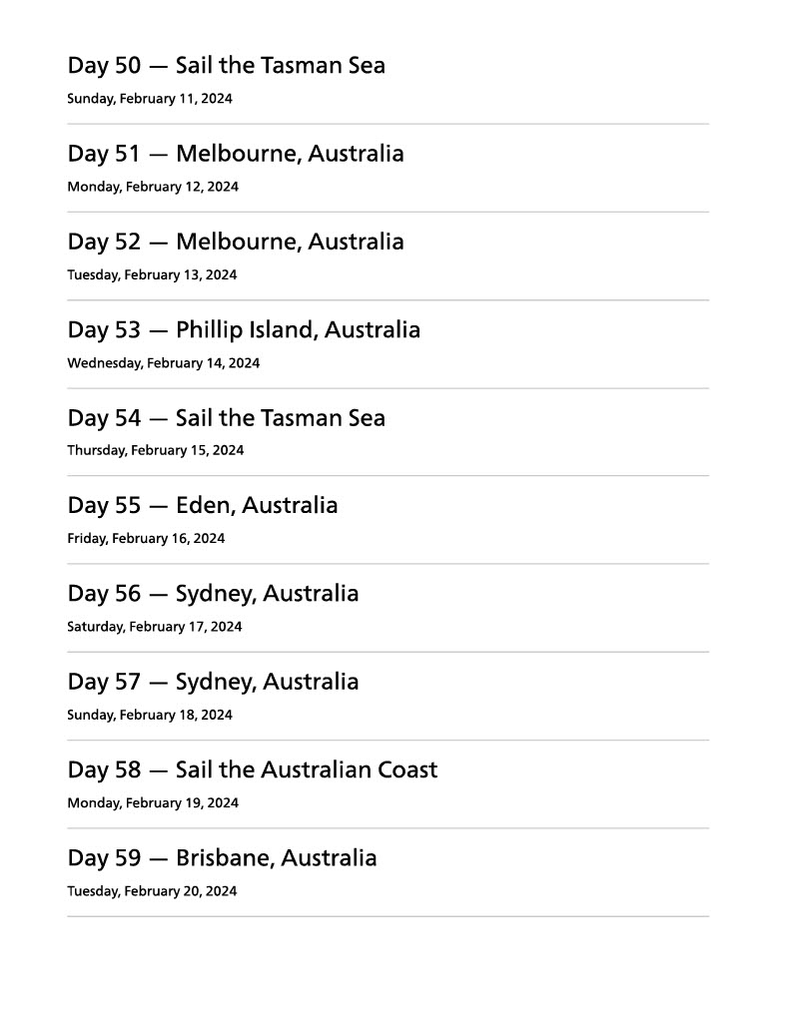Open Day 59 Brisbane, Australia entry
Viewport: 790px width, 1022px height.
[222, 858]
